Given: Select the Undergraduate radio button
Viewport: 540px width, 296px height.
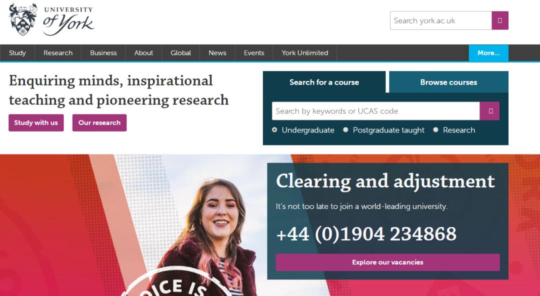Looking at the screenshot, I should 274,130.
